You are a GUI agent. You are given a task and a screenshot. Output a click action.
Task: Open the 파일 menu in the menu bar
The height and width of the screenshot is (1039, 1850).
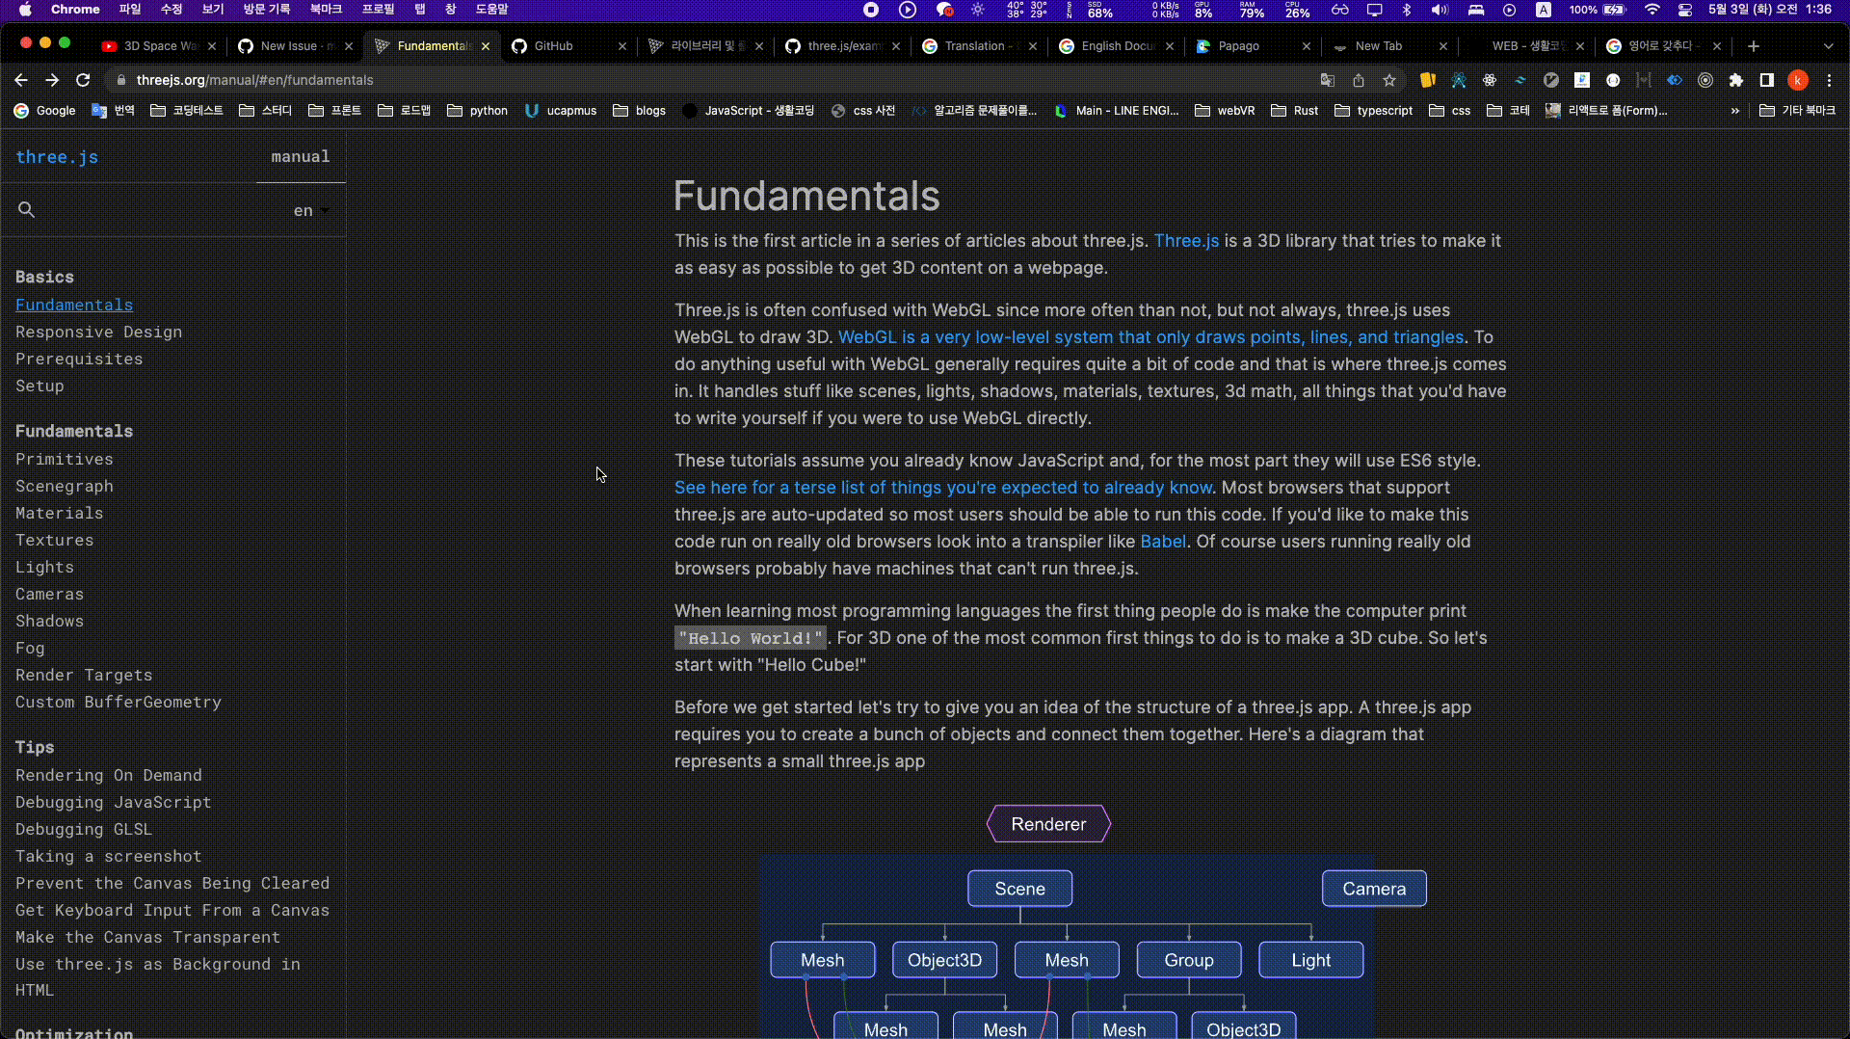click(x=129, y=10)
